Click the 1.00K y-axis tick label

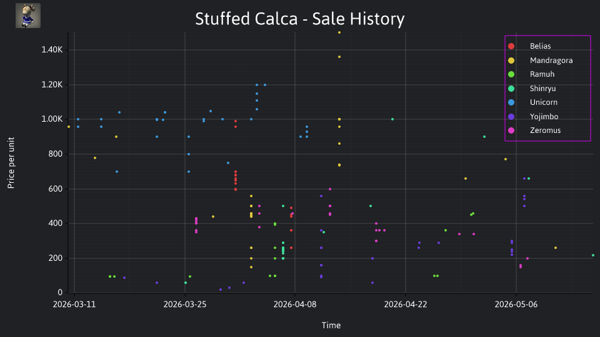52,119
